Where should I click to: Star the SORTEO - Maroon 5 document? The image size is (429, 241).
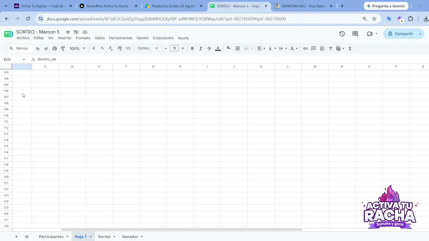[x=68, y=32]
